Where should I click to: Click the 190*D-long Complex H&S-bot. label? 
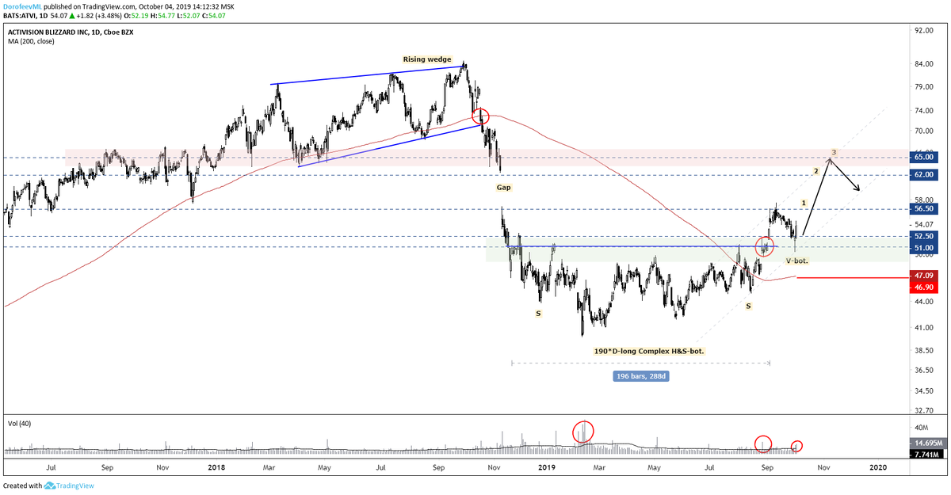pos(648,350)
